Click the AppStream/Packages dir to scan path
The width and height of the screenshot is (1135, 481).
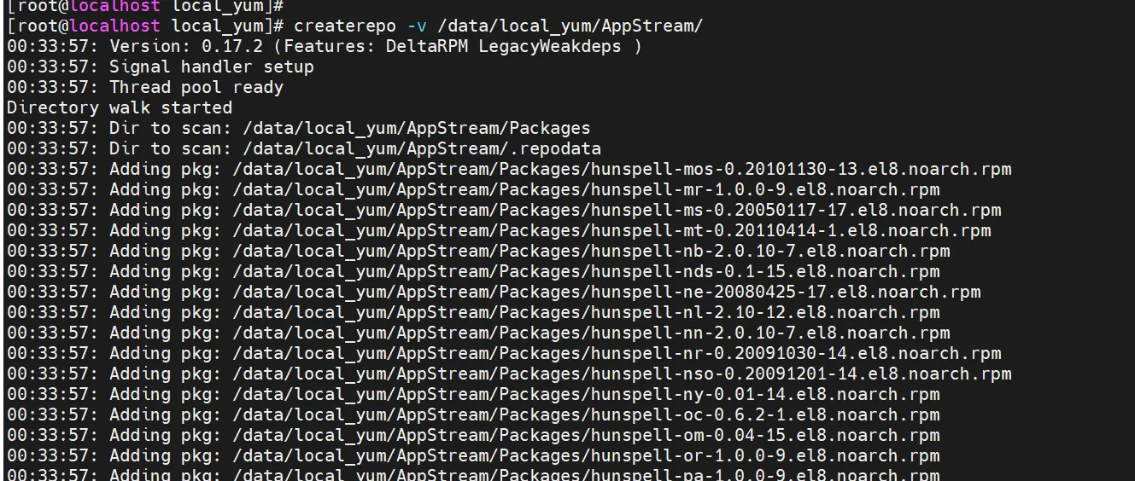point(416,128)
